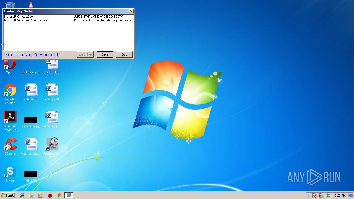Open the Action Center flag tray icon

click(x=314, y=195)
